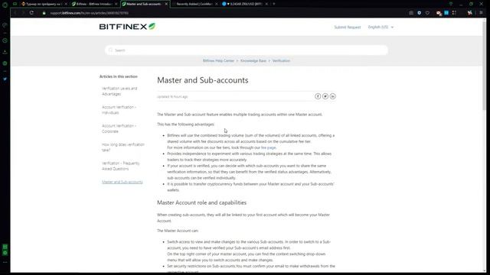Open Verification - Frequently Asked Questions article

point(121,166)
